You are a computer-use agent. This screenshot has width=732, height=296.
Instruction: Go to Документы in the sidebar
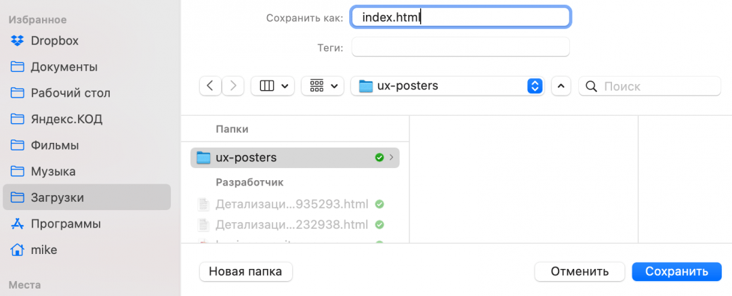click(x=64, y=67)
